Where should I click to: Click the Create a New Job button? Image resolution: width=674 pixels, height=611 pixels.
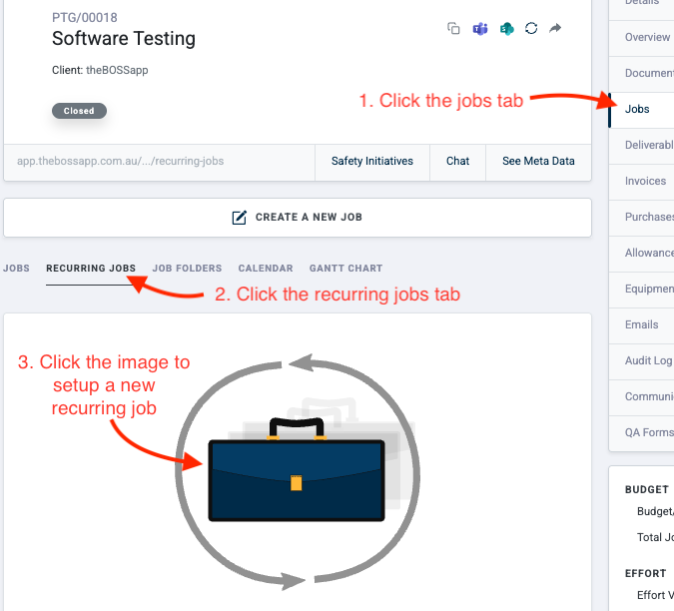click(x=298, y=218)
